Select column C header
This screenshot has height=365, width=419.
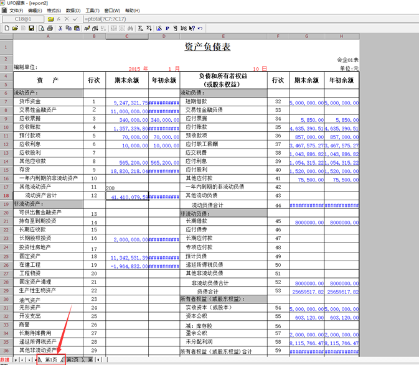127,36
